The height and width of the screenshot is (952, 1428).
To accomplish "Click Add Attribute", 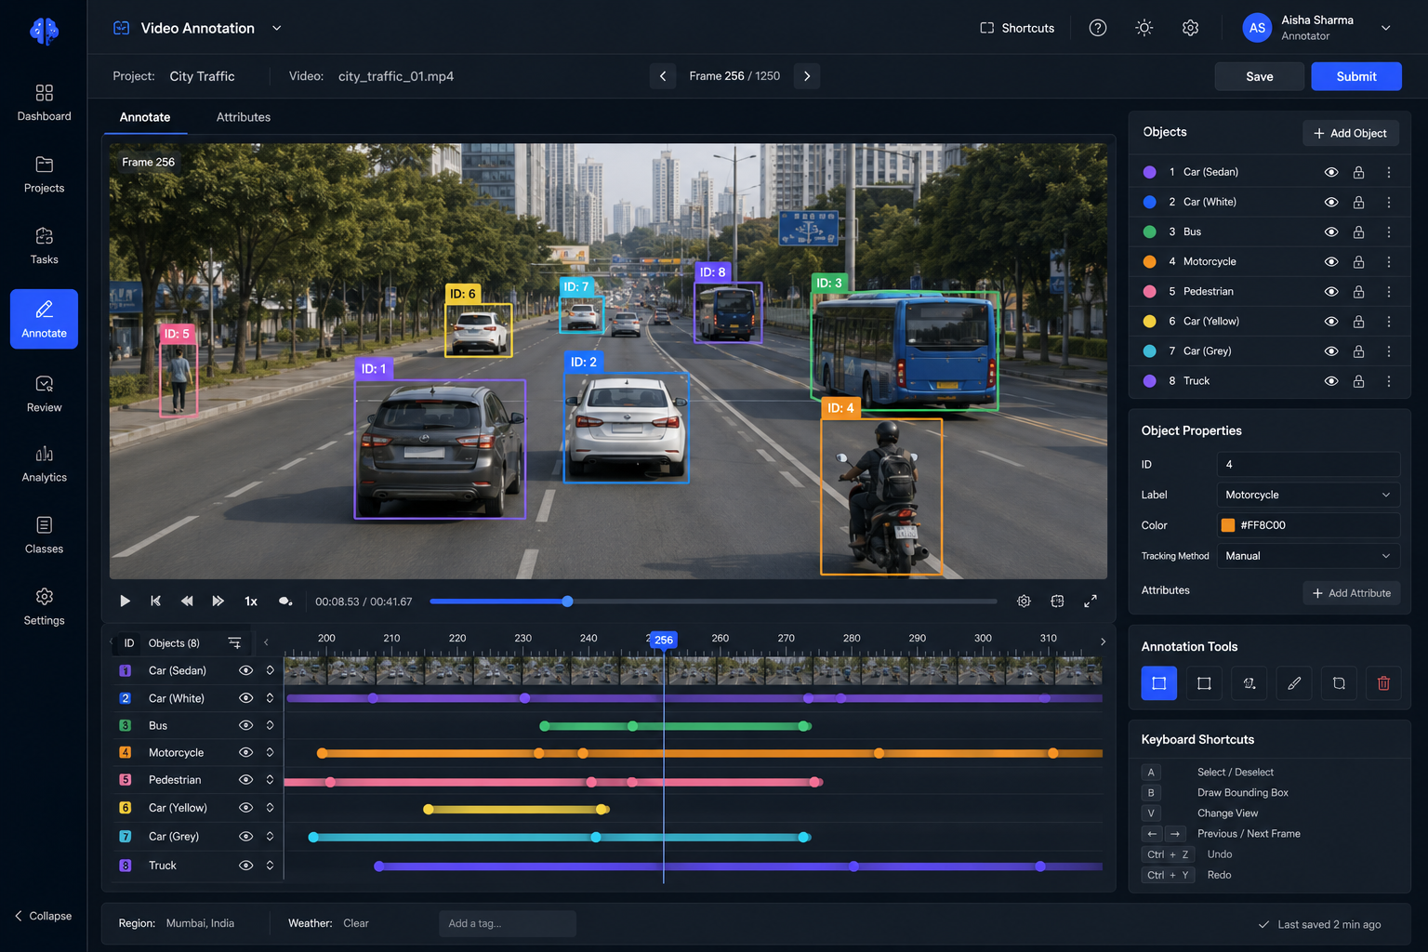I will tap(1352, 593).
